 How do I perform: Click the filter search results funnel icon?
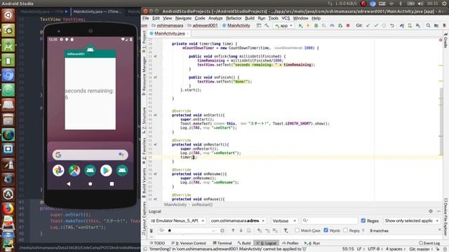point(286,230)
